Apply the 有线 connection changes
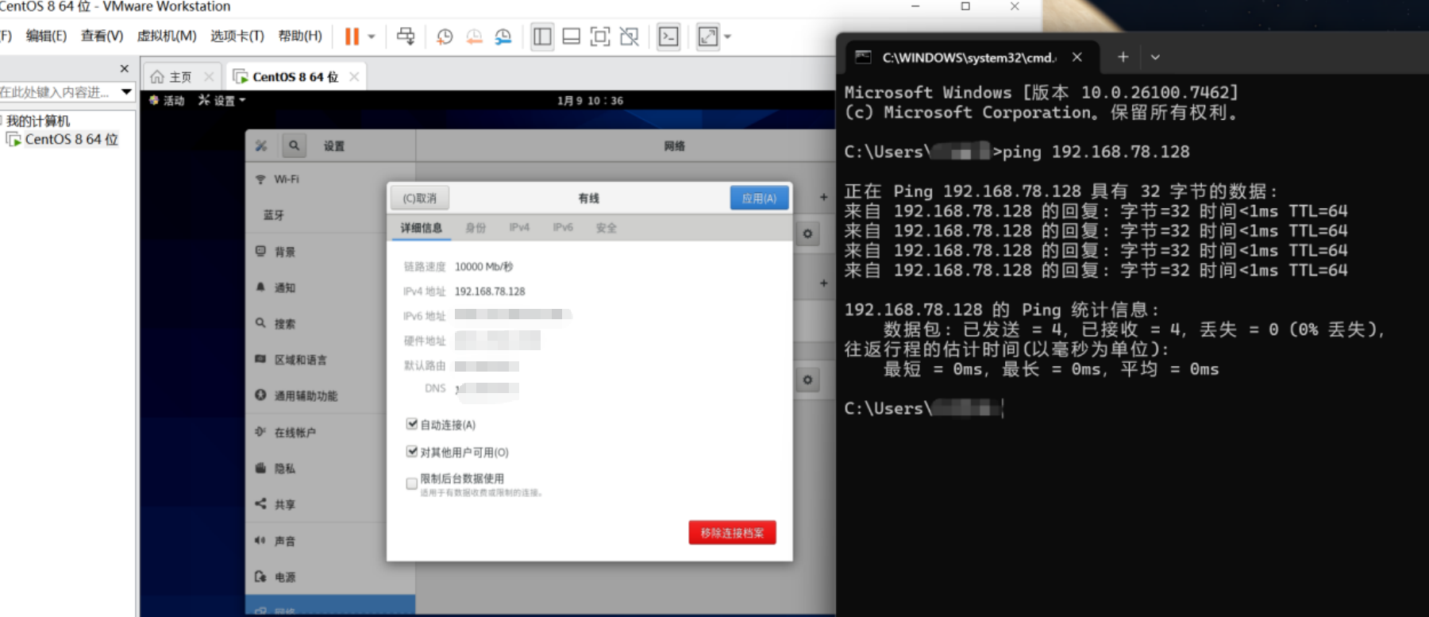 coord(759,198)
